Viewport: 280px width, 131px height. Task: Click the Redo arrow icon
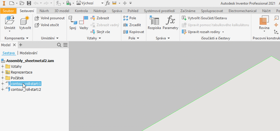[x=46, y=3]
